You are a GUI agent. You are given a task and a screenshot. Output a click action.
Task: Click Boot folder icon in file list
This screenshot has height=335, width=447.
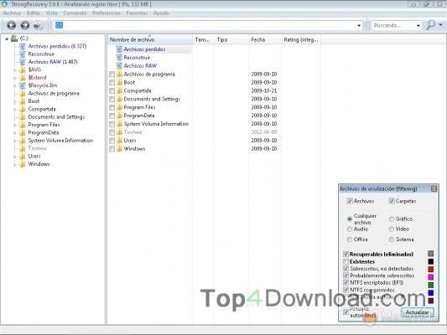[x=119, y=83]
